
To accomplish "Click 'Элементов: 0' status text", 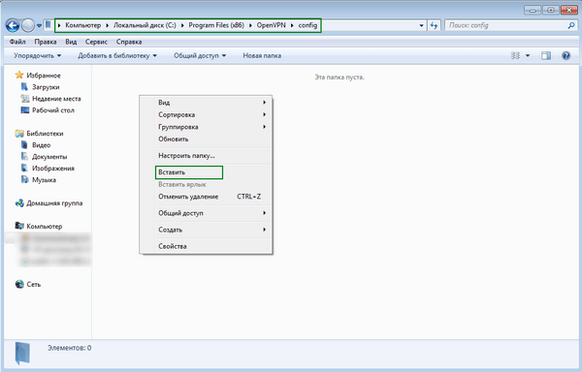I will click(70, 348).
